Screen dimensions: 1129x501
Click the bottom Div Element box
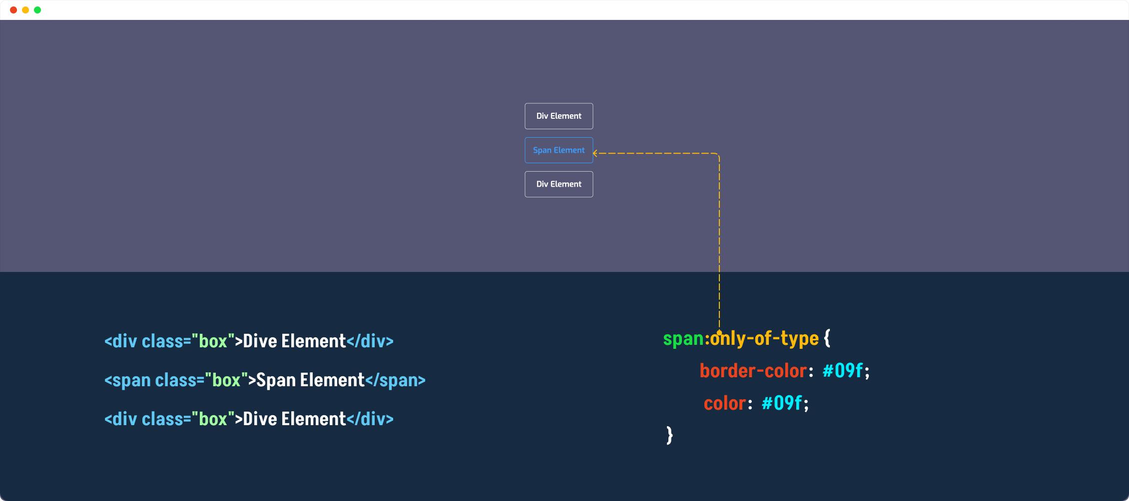pyautogui.click(x=559, y=184)
